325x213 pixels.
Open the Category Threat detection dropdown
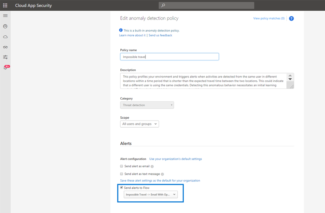point(147,105)
